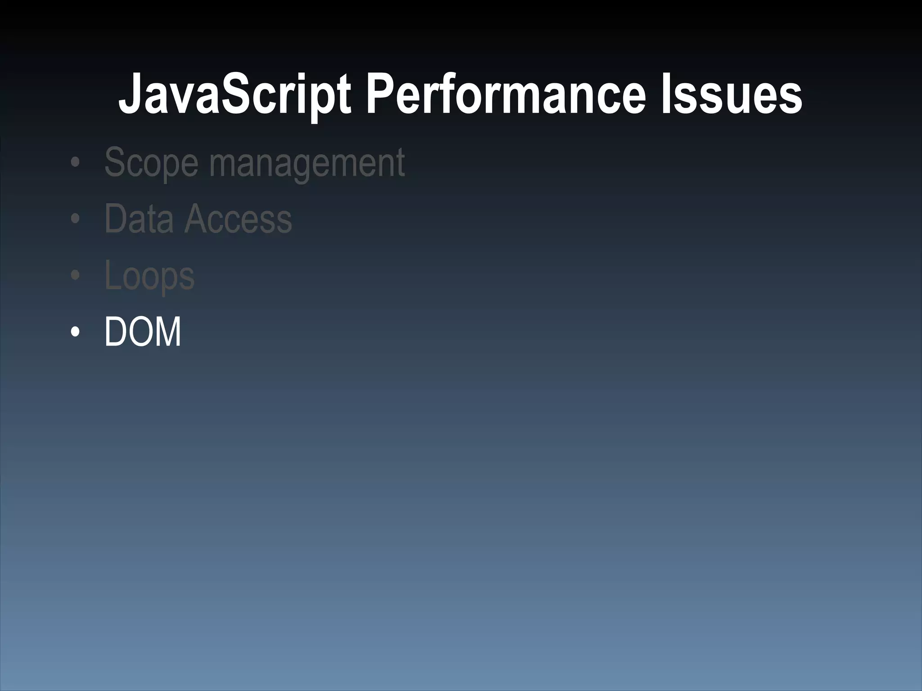Click the word "JavaScript" in the slide title
This screenshot has height=691, width=922.
pyautogui.click(x=234, y=95)
